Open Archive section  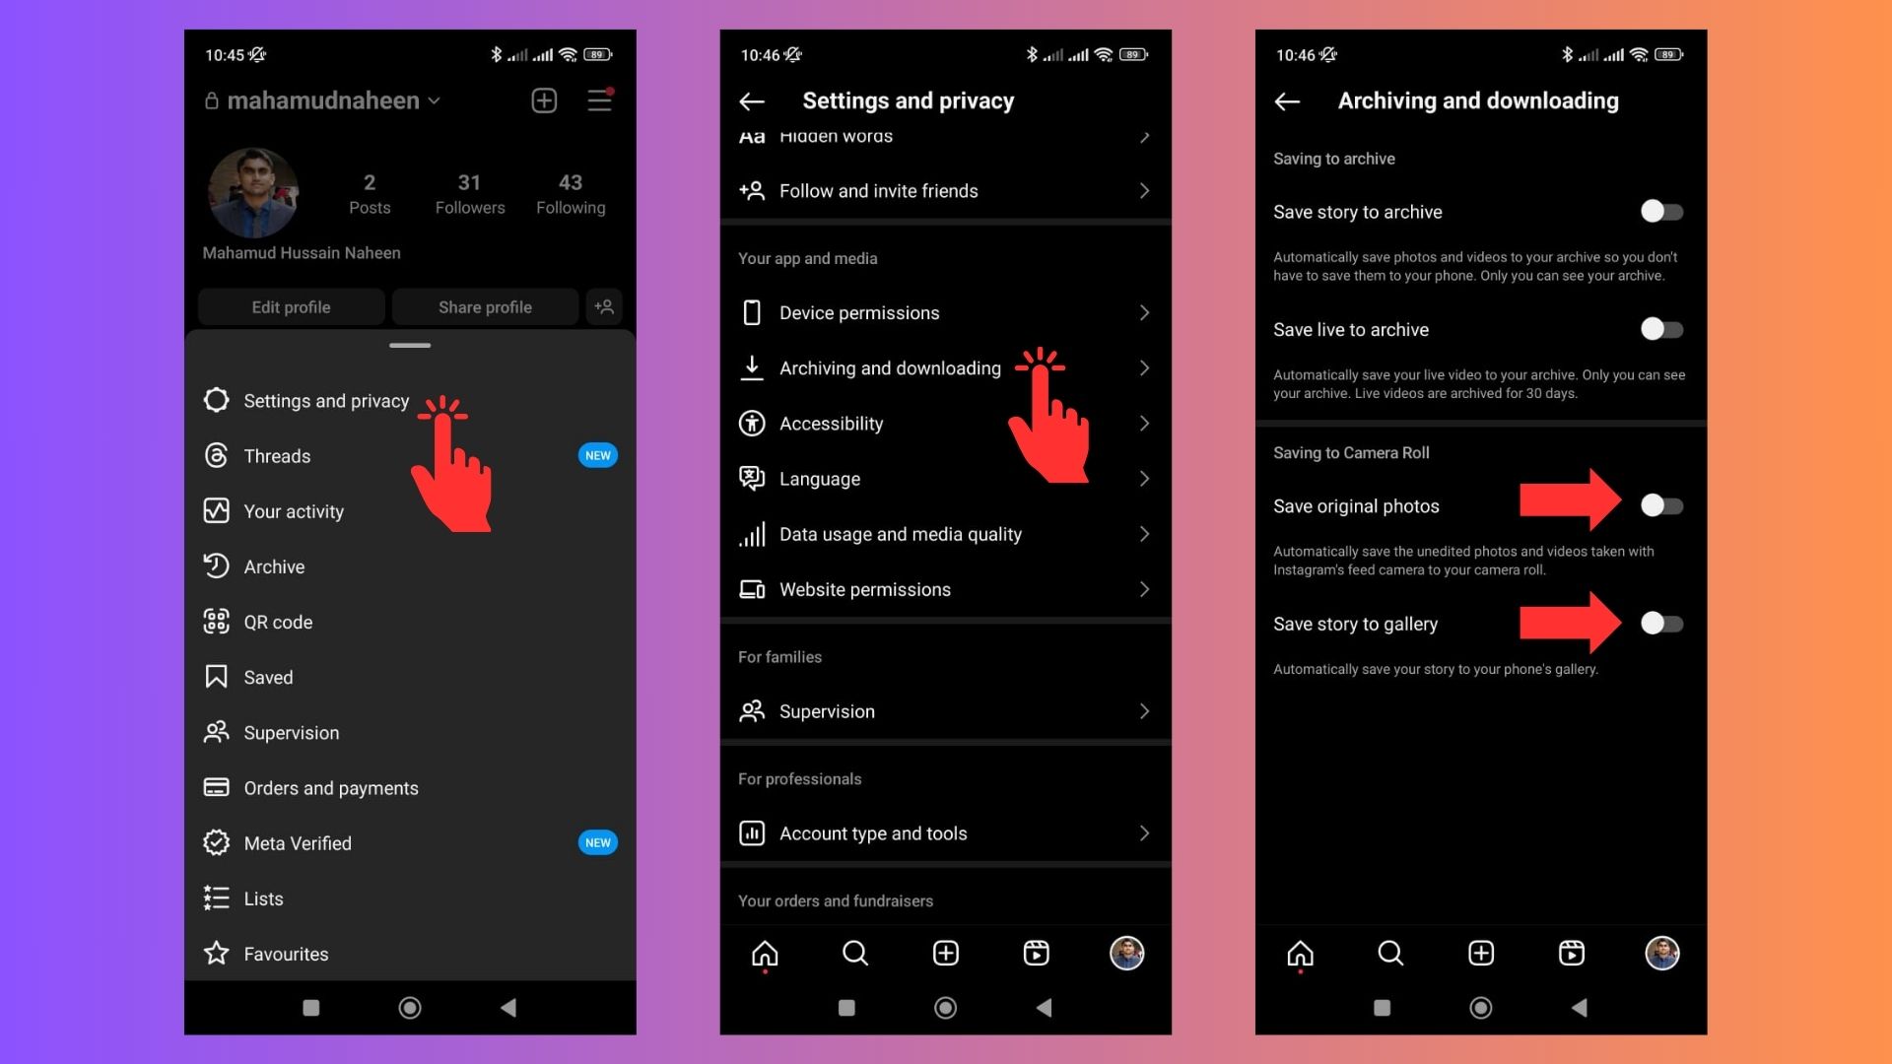click(273, 566)
